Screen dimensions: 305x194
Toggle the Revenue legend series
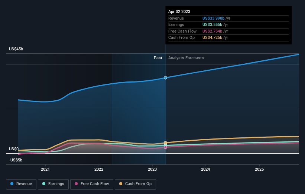click(21, 184)
